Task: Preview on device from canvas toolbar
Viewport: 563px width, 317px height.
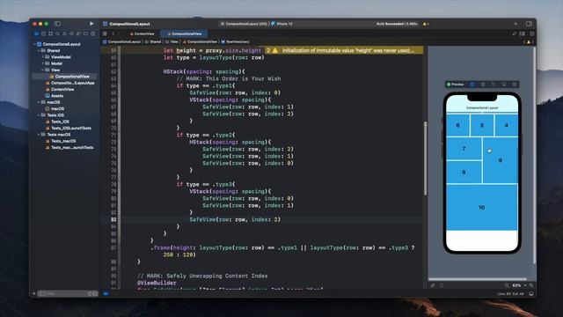Action: 504,85
